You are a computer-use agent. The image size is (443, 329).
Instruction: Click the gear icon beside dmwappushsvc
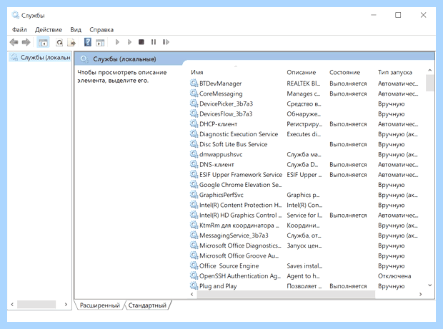194,154
